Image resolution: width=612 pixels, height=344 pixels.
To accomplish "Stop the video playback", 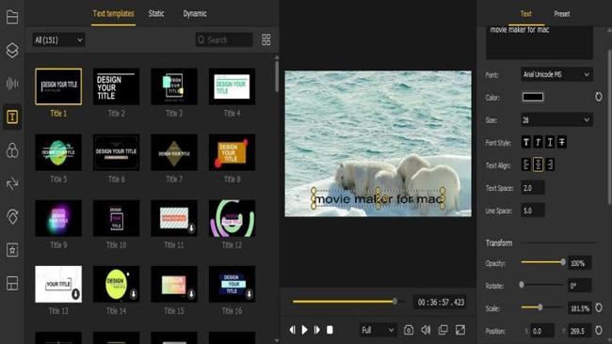I will click(330, 330).
